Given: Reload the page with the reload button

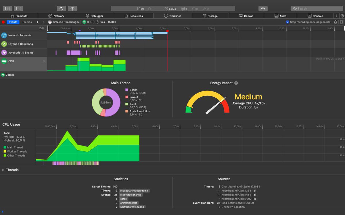Looking at the screenshot, I should 62,9.
